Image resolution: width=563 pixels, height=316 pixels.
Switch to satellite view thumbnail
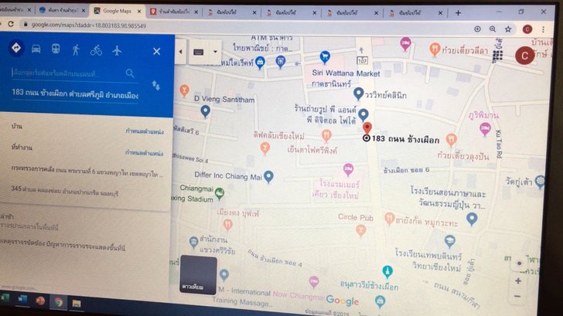click(x=198, y=274)
